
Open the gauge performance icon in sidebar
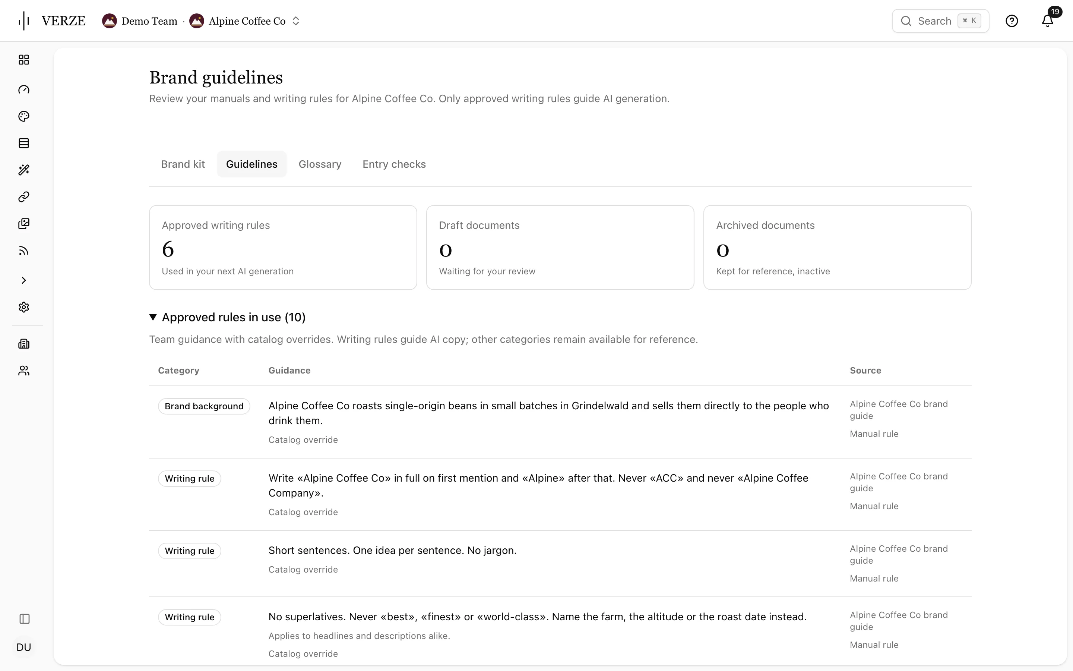click(x=24, y=89)
